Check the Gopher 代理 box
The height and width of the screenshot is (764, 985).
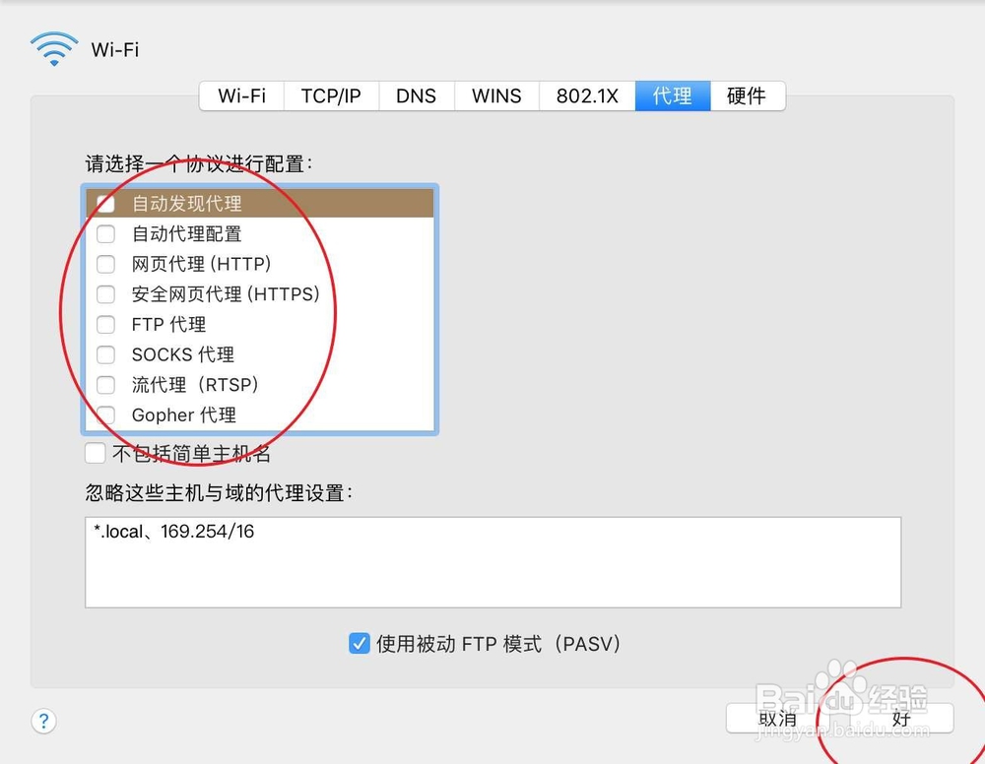pyautogui.click(x=105, y=414)
